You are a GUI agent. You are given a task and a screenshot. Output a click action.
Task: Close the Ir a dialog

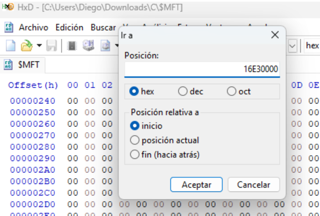(x=275, y=35)
